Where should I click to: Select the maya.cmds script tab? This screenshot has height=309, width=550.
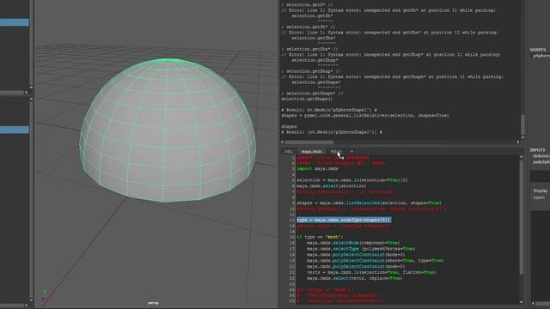point(311,151)
